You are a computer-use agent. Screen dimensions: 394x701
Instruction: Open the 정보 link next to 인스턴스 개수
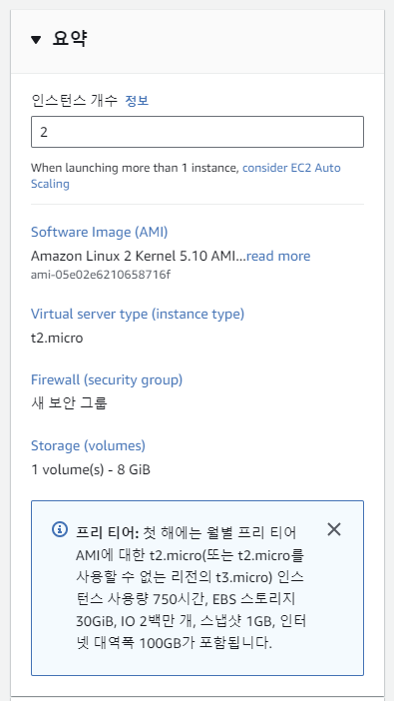137,101
